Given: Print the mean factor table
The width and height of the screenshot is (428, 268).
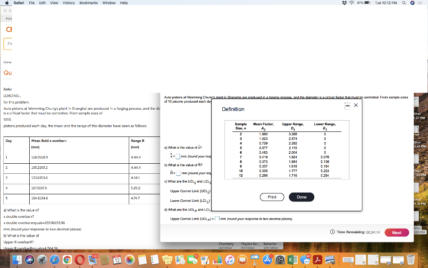Looking at the screenshot, I should click(272, 197).
